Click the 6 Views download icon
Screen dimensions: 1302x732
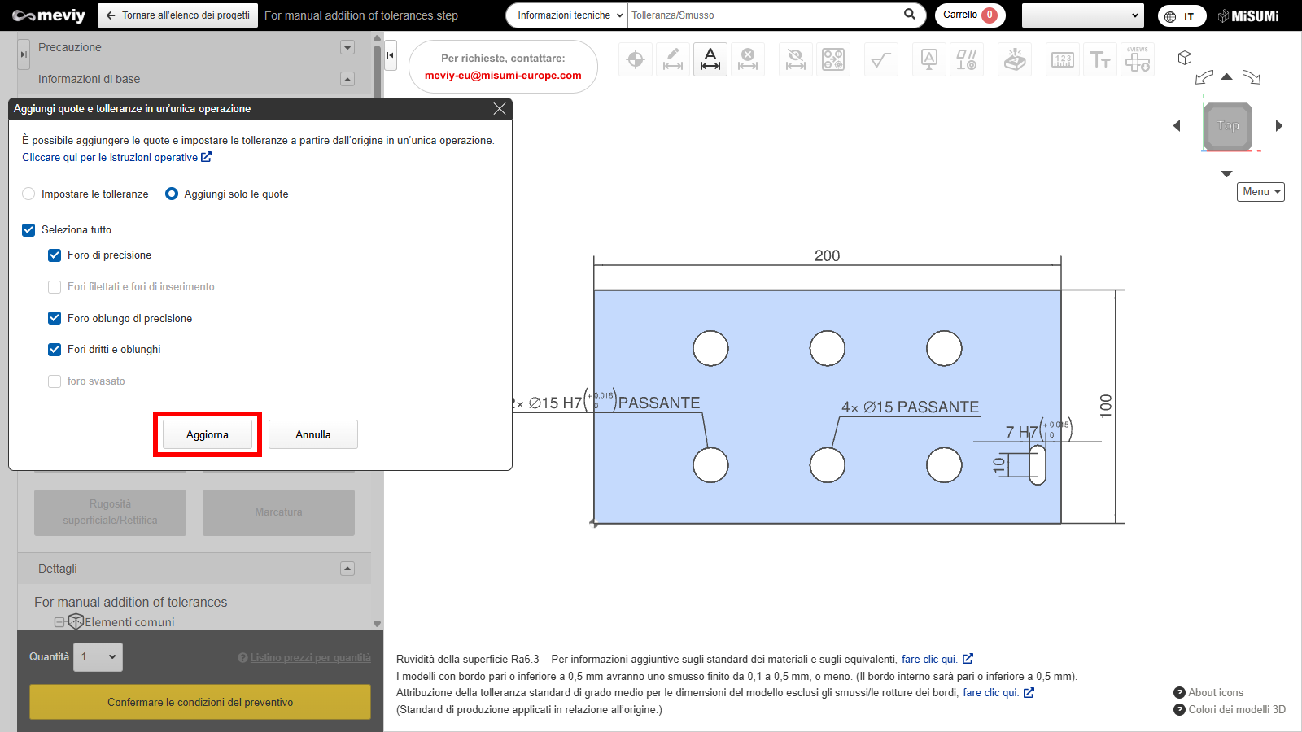pyautogui.click(x=1138, y=59)
